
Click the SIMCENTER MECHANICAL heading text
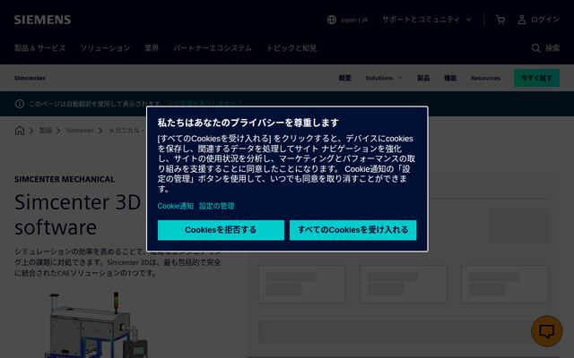point(65,179)
